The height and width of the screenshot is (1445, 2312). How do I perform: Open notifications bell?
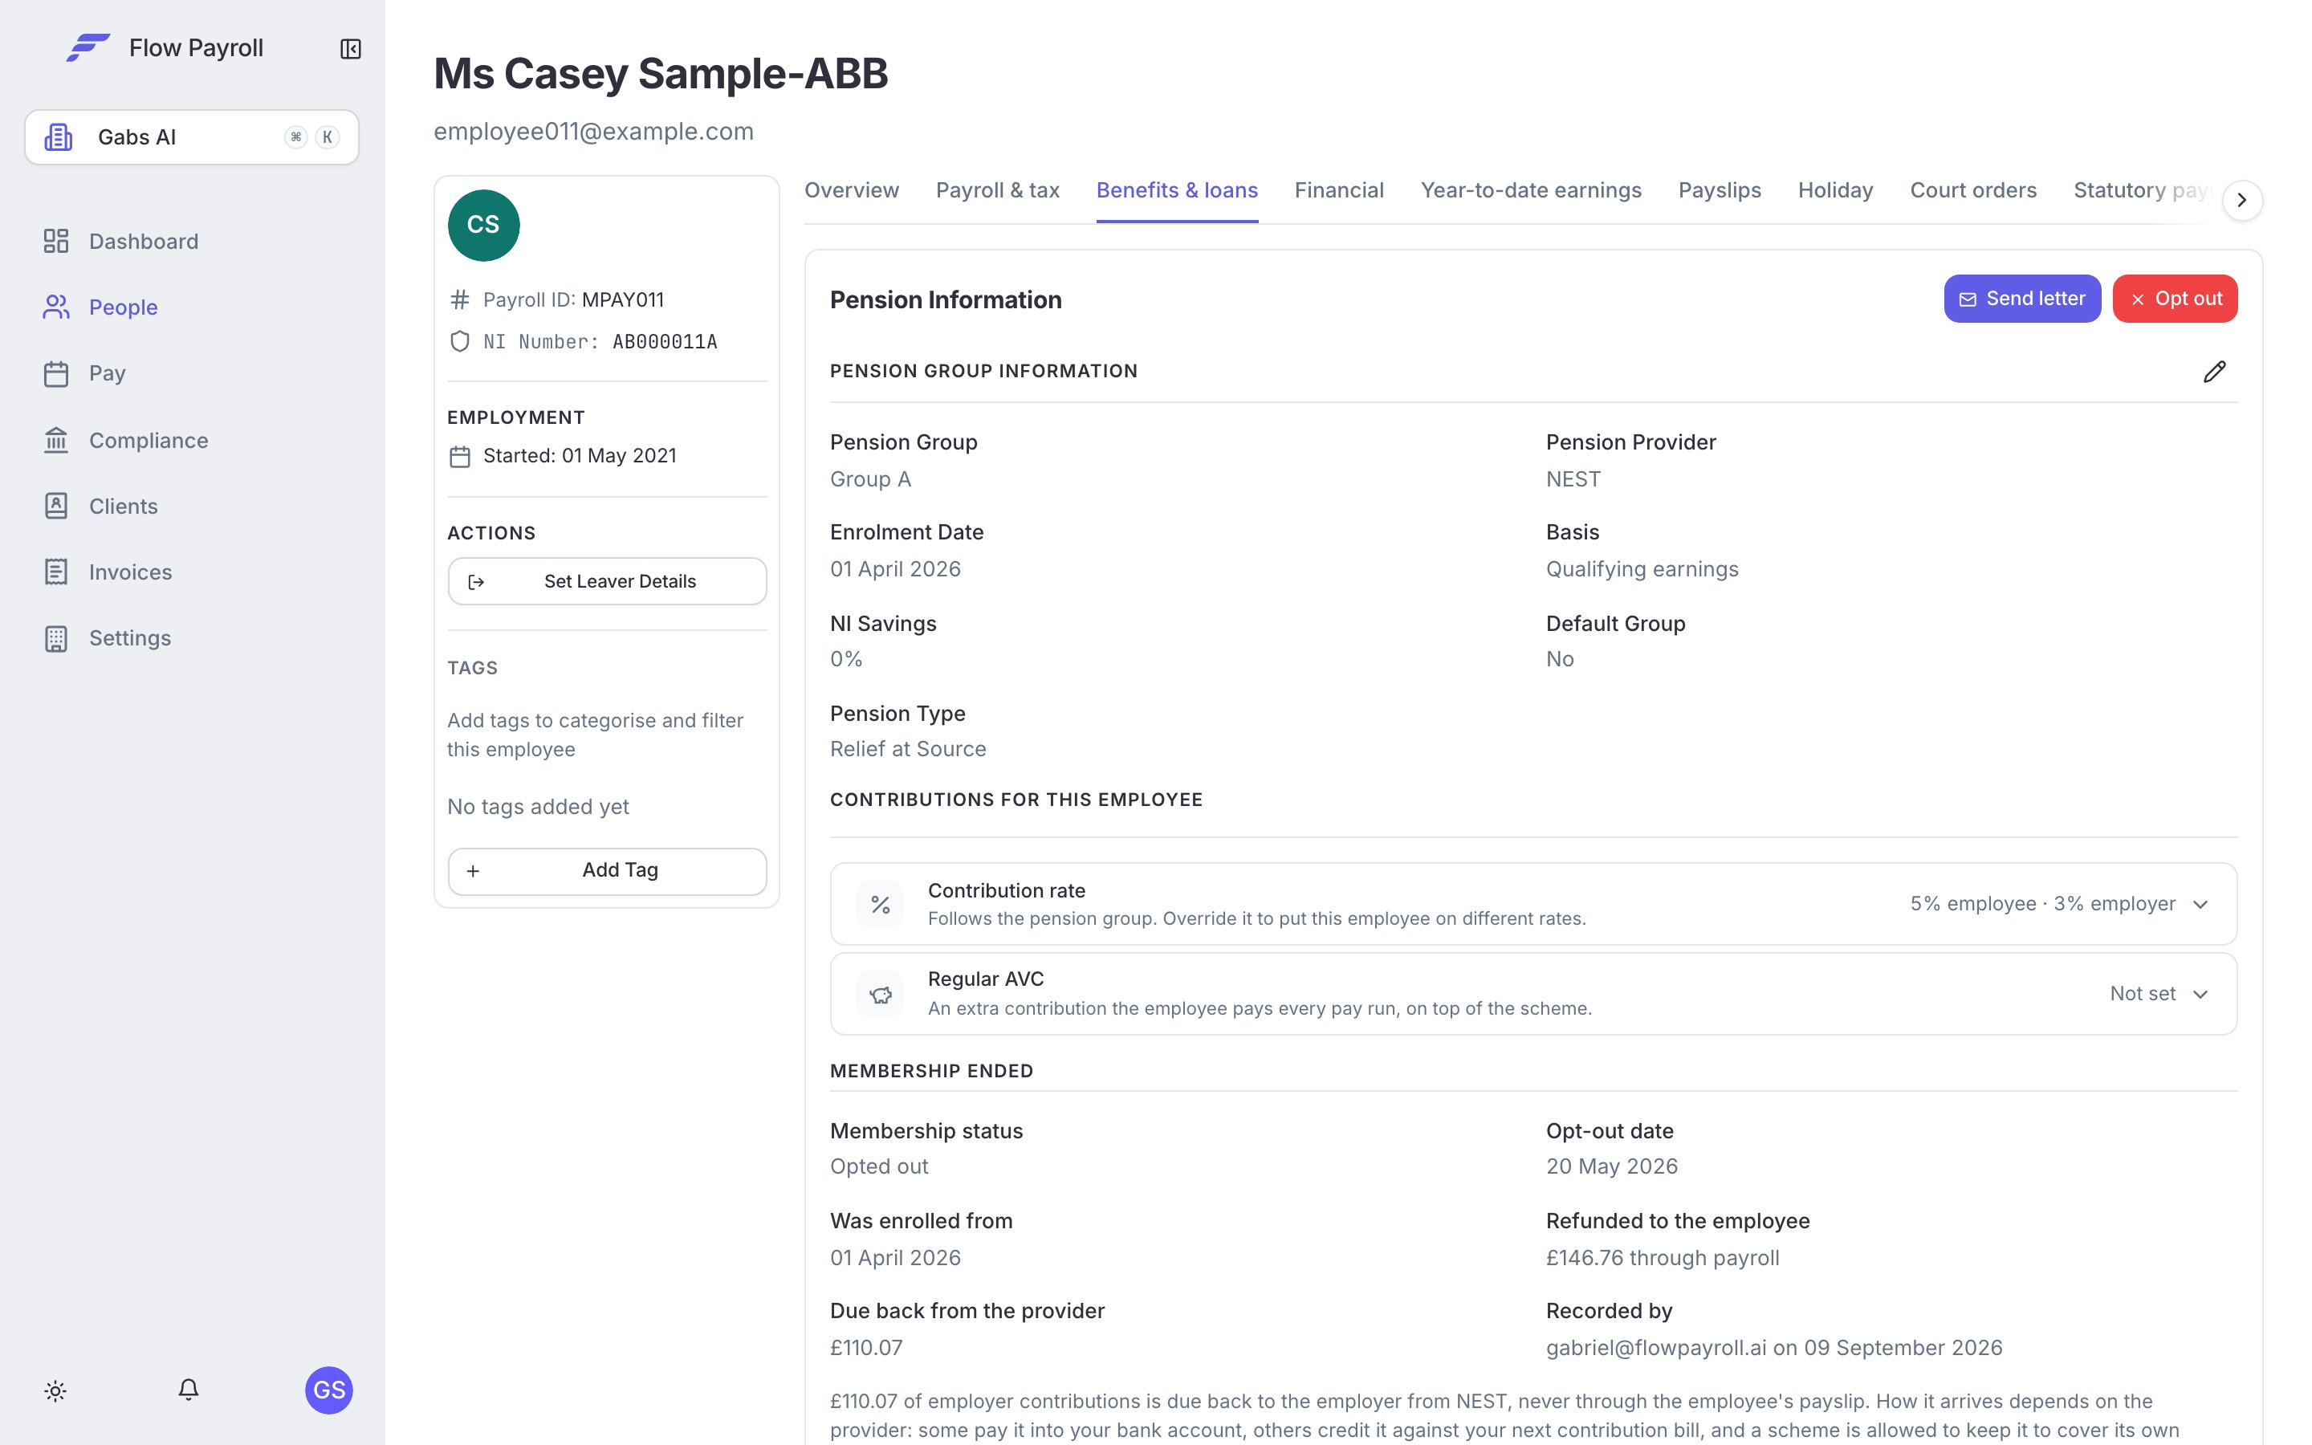pyautogui.click(x=189, y=1390)
